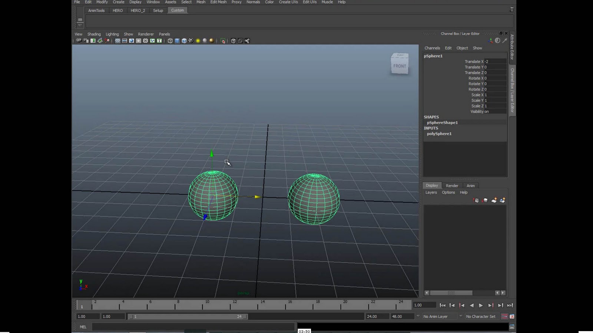Toggle the Gate Mask icon

[138, 41]
